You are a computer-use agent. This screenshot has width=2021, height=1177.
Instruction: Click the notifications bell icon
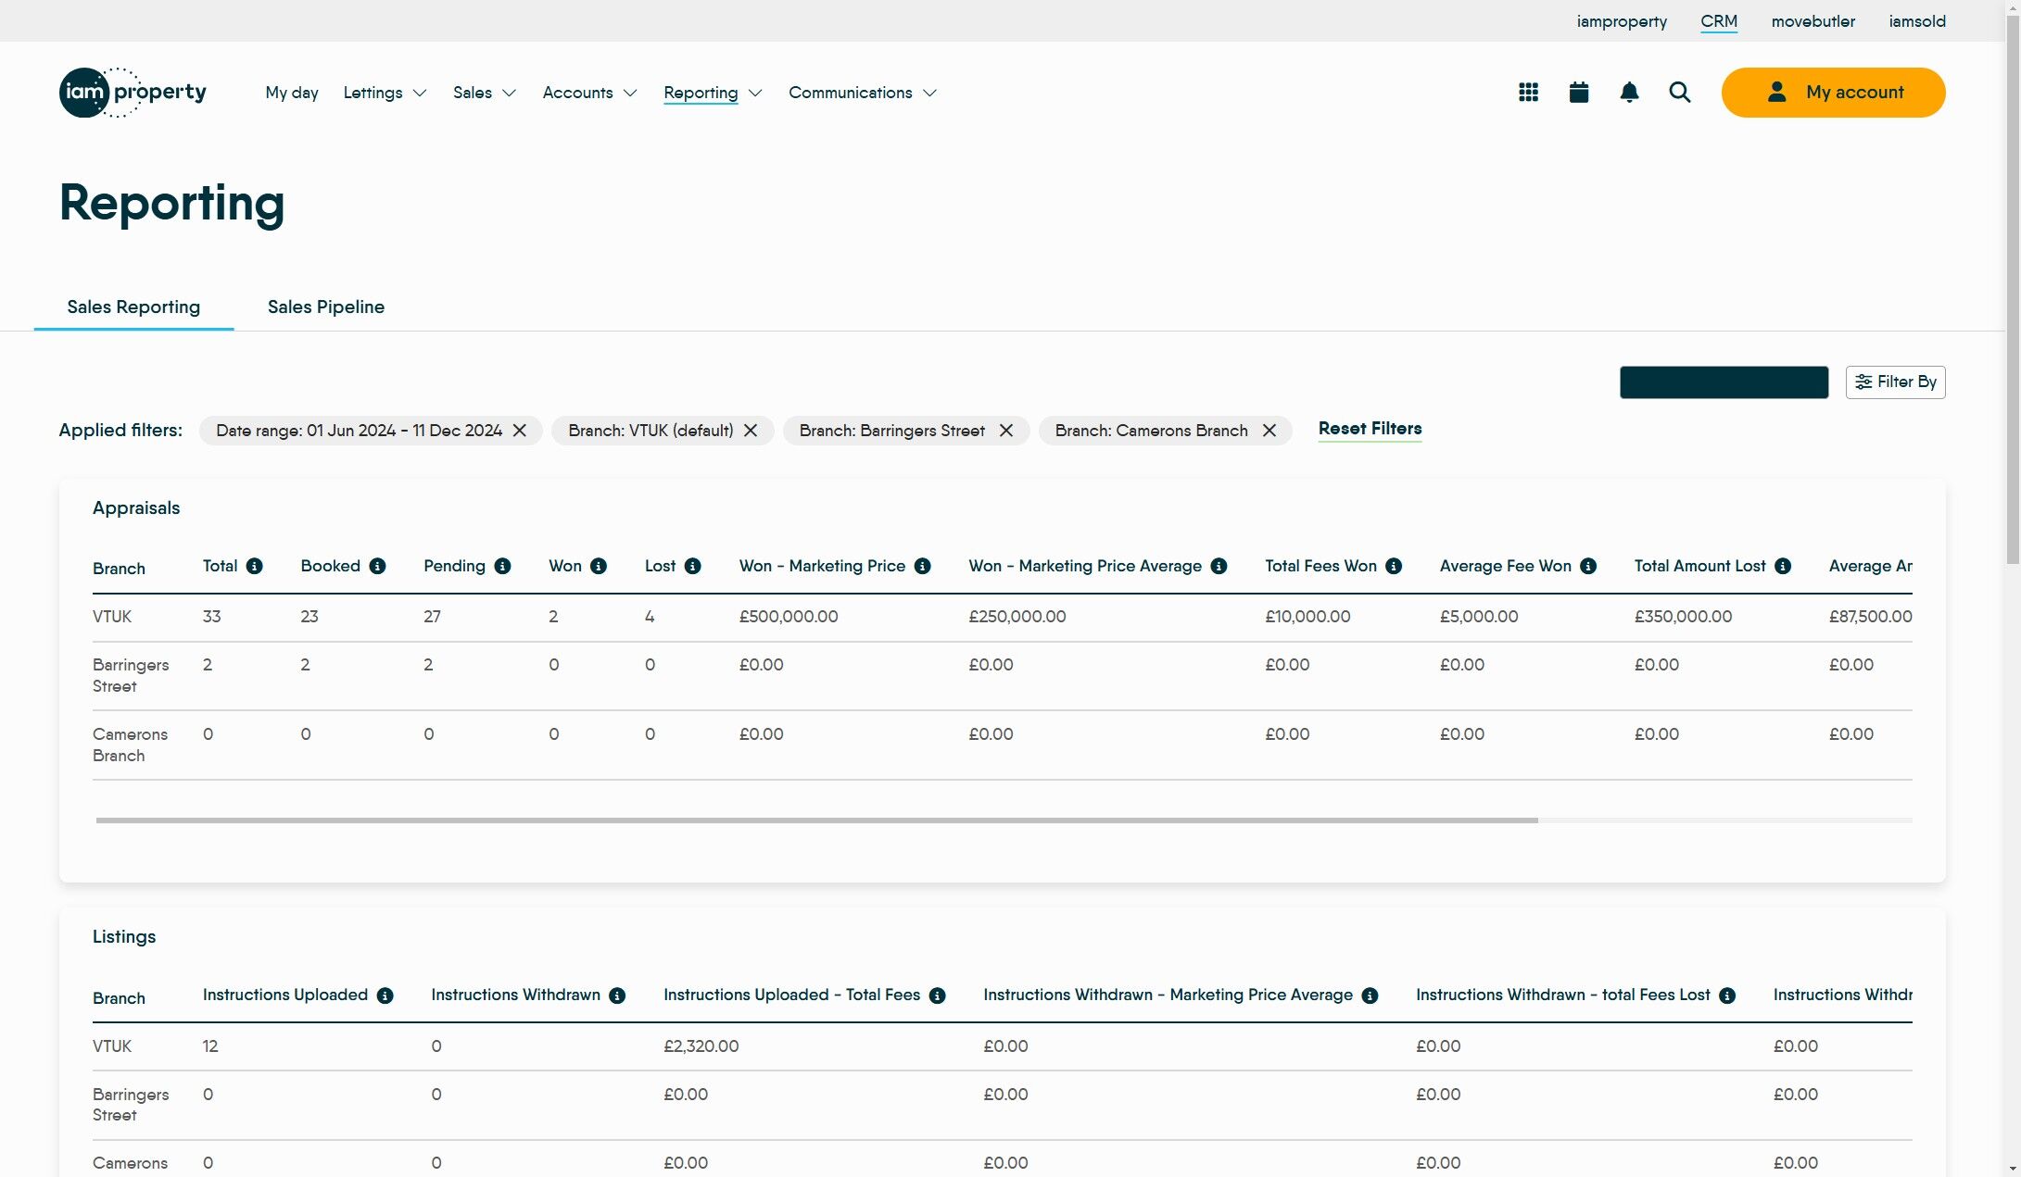tap(1629, 93)
